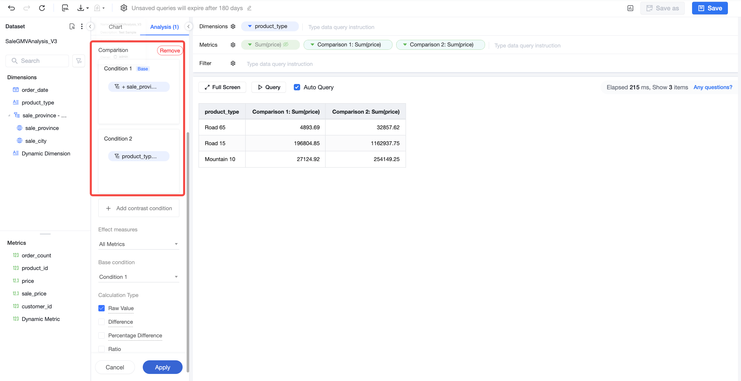This screenshot has height=381, width=741.
Task: Open the Base condition dropdown
Action: click(x=139, y=277)
